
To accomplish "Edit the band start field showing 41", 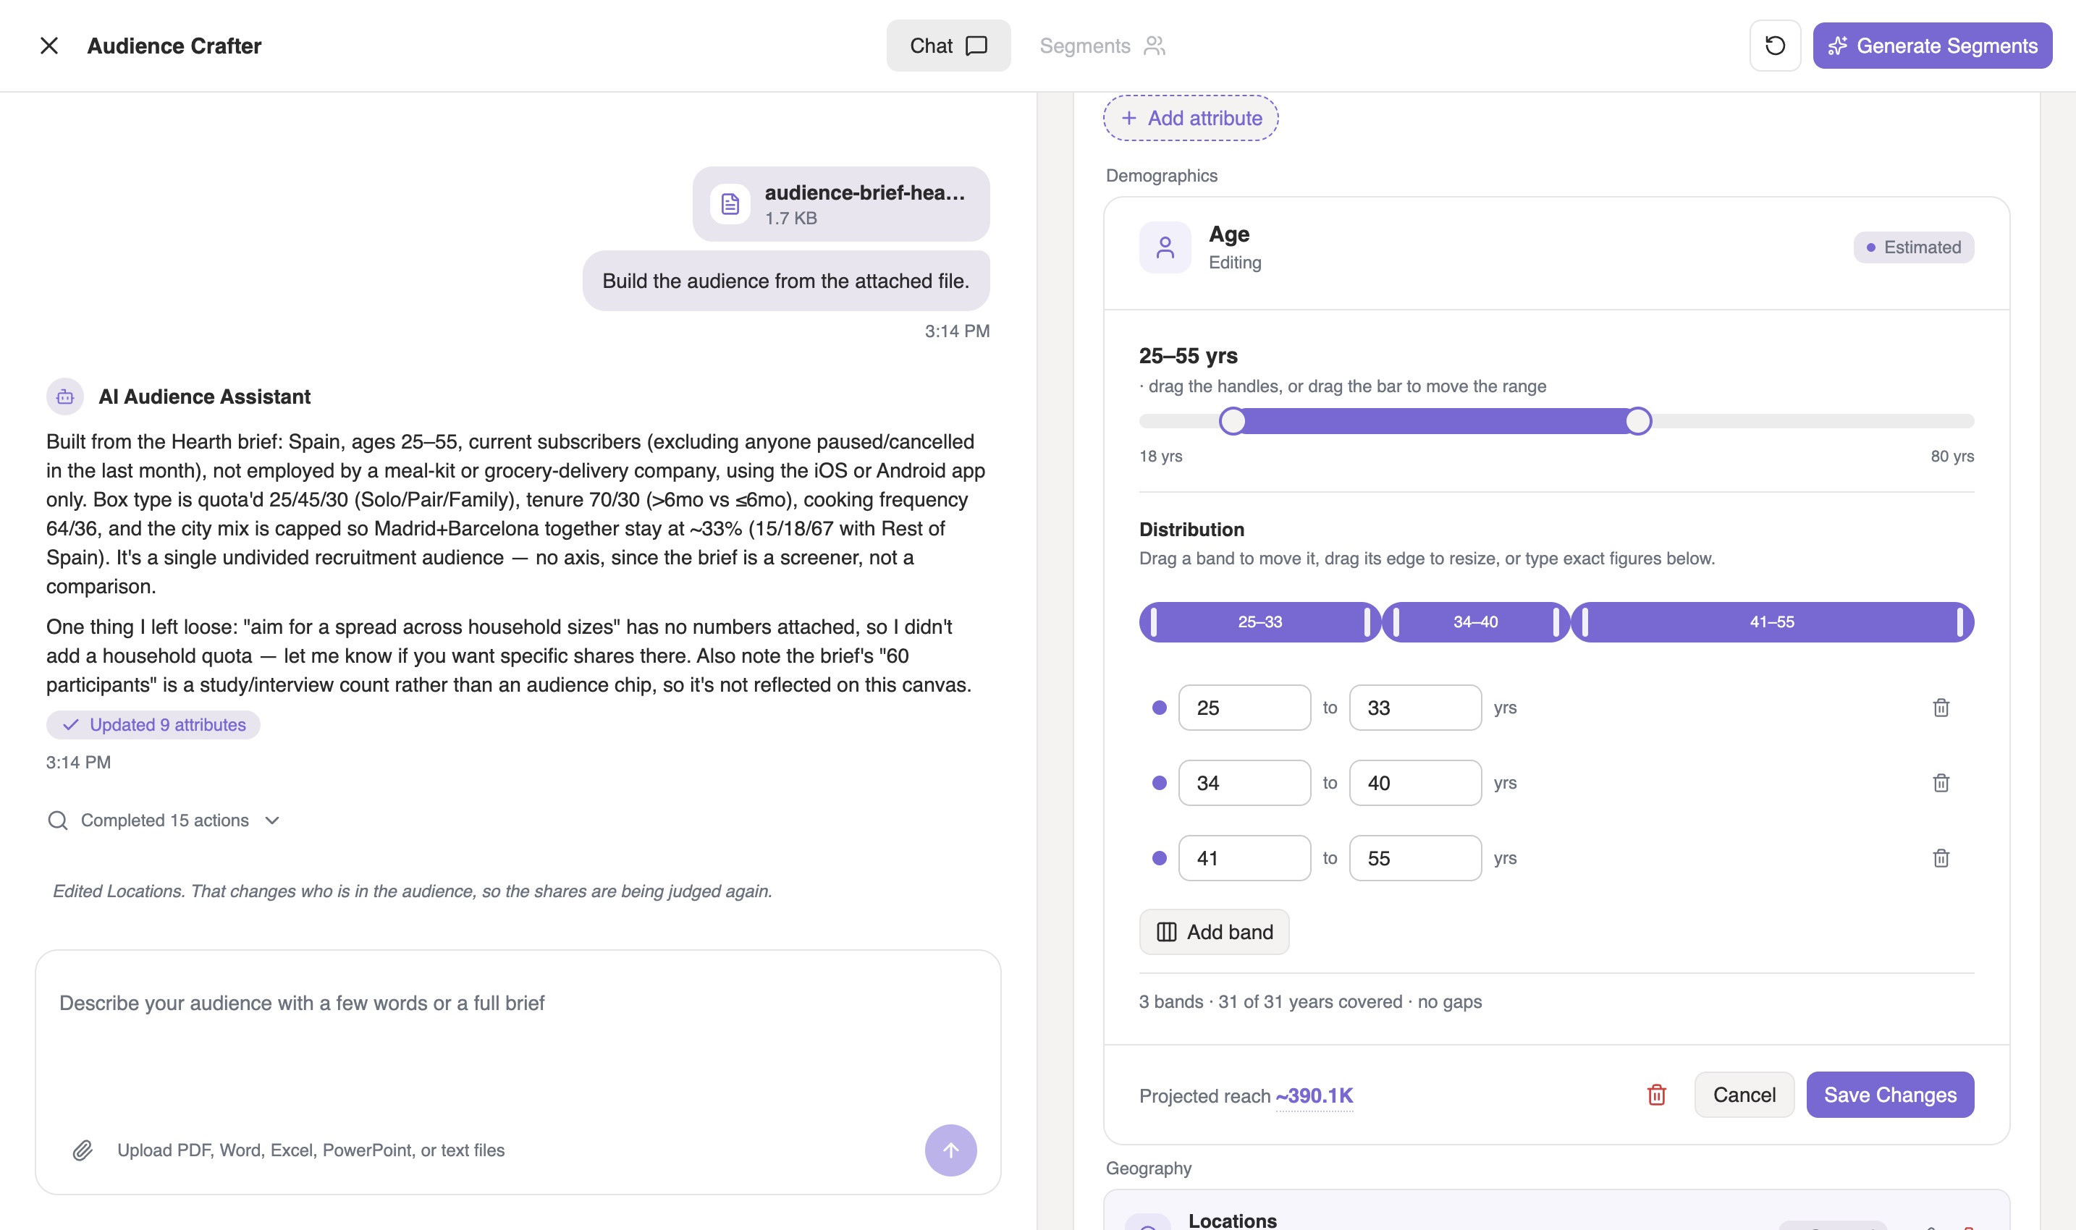I will [1244, 858].
